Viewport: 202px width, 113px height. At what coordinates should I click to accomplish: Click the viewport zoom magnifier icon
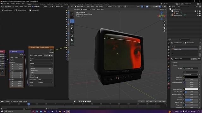[164, 22]
